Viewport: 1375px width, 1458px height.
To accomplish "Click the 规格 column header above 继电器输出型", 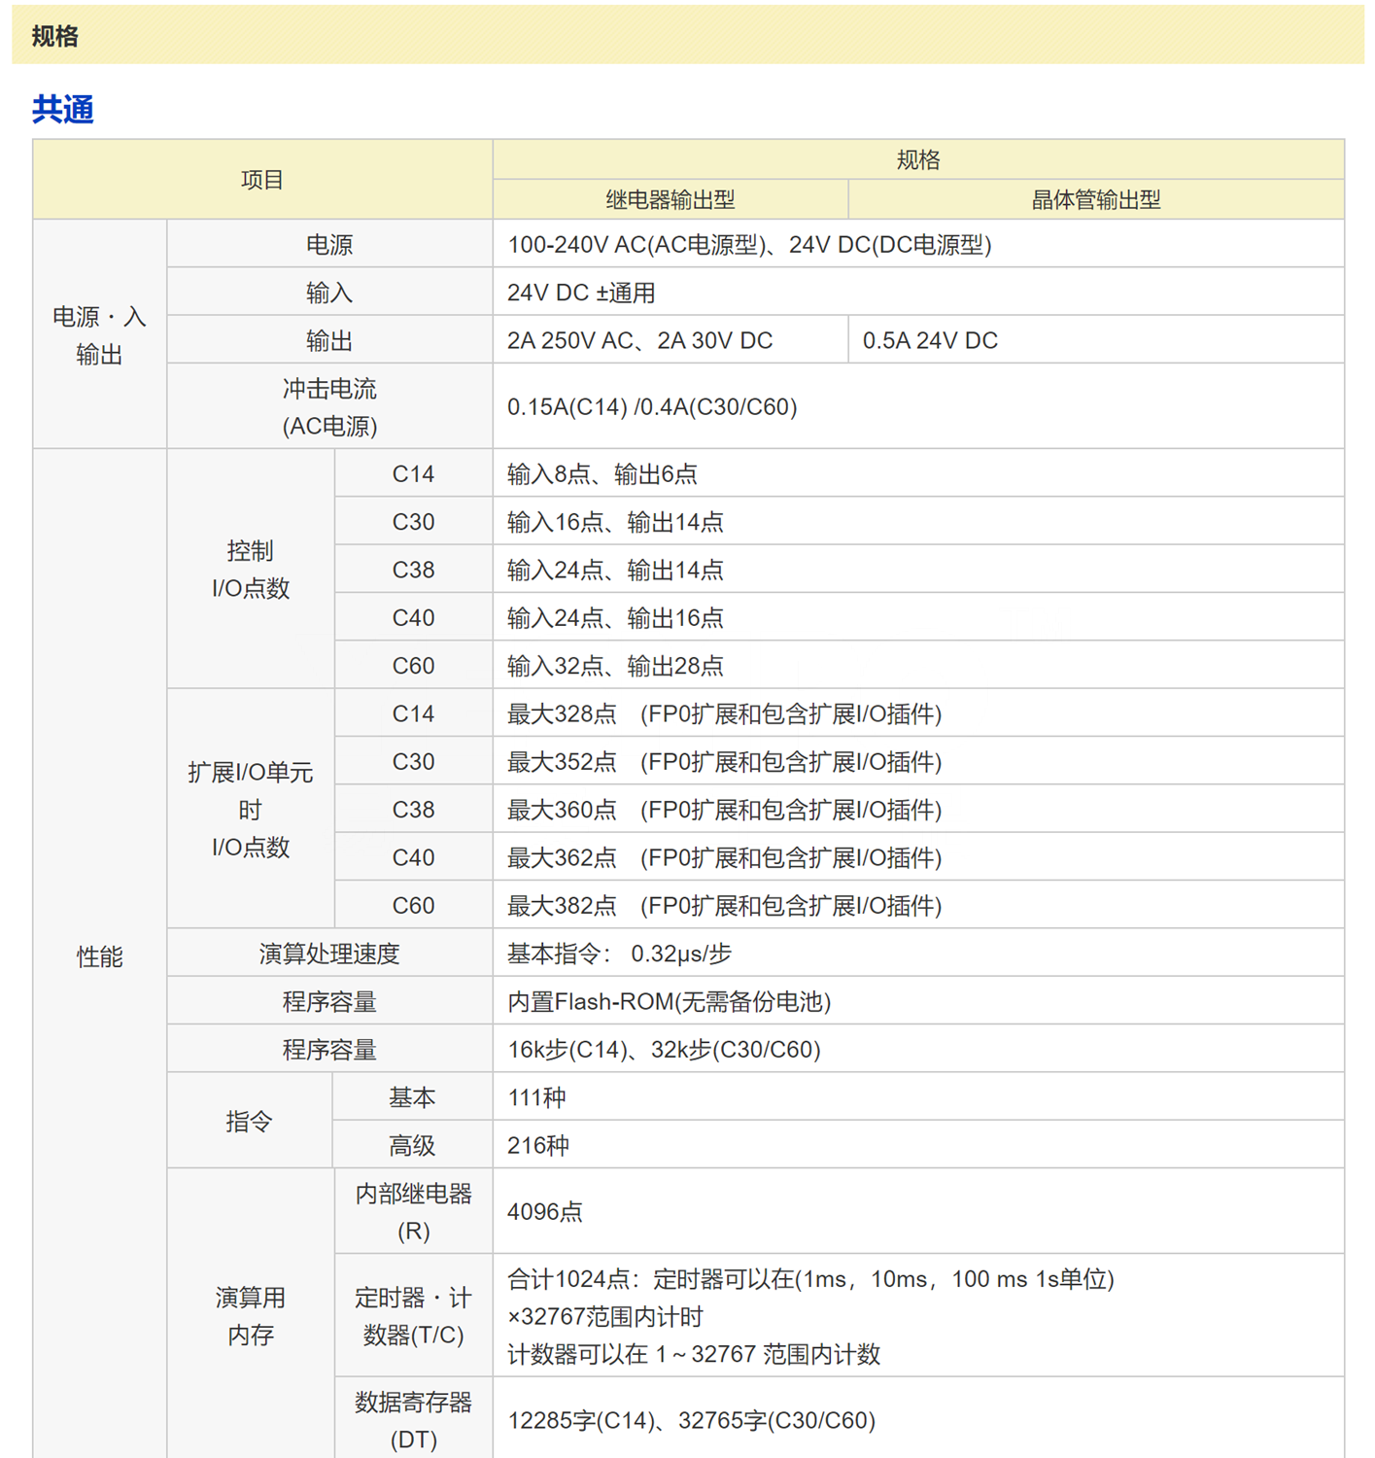I will point(918,159).
